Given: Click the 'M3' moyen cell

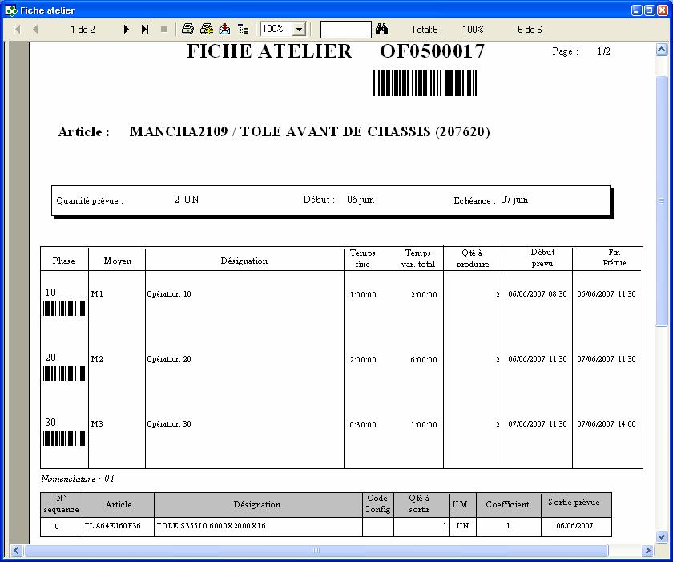Looking at the screenshot, I should click(x=97, y=424).
